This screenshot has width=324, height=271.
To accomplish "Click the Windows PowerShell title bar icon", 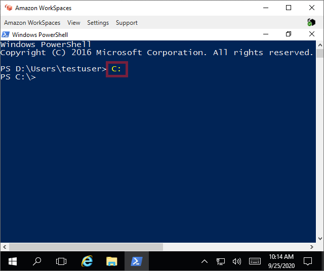I will [6, 34].
